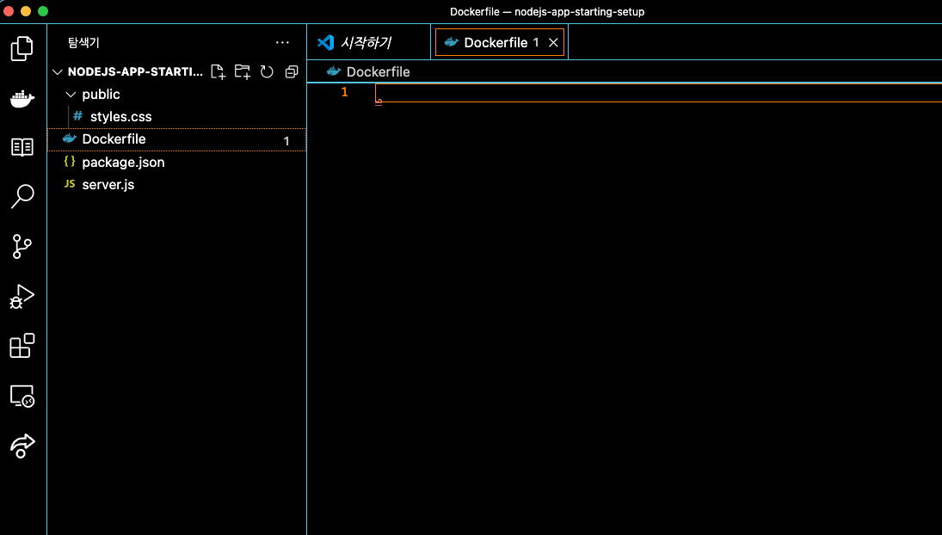This screenshot has height=535, width=942.
Task: Open the Search view
Action: point(22,196)
